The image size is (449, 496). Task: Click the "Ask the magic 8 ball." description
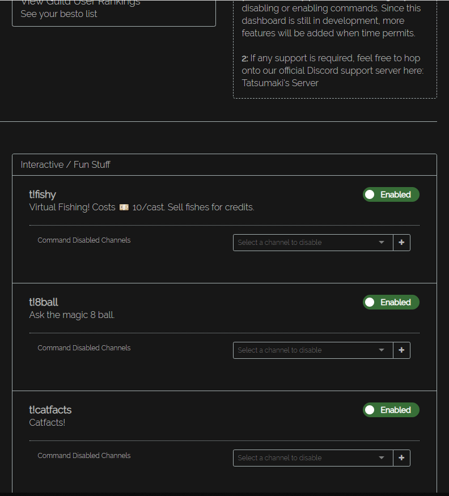(x=72, y=315)
